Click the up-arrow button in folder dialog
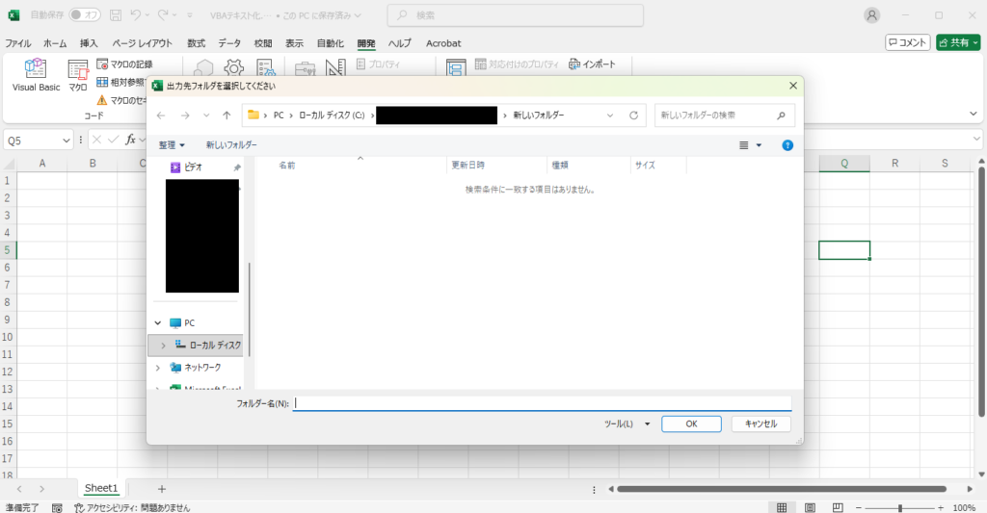Screen dimensions: 987x513 coord(227,115)
